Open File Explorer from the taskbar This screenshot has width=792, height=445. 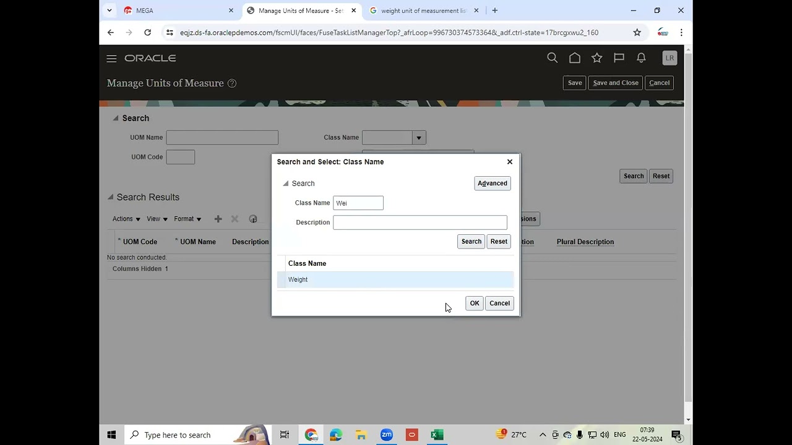coord(361,435)
